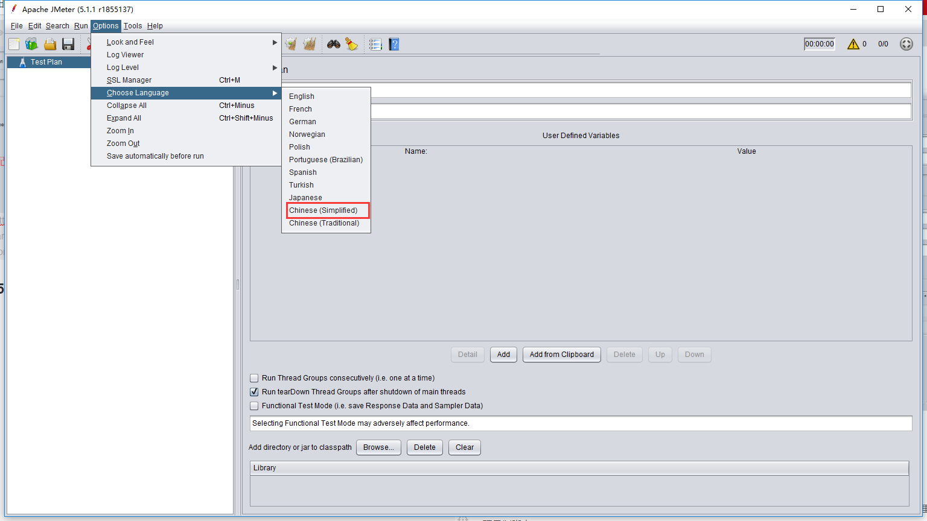
Task: Open the Templates toolbar icon
Action: 31,44
